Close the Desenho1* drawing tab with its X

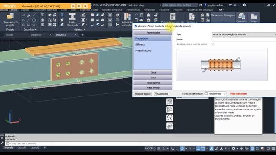pos(50,34)
